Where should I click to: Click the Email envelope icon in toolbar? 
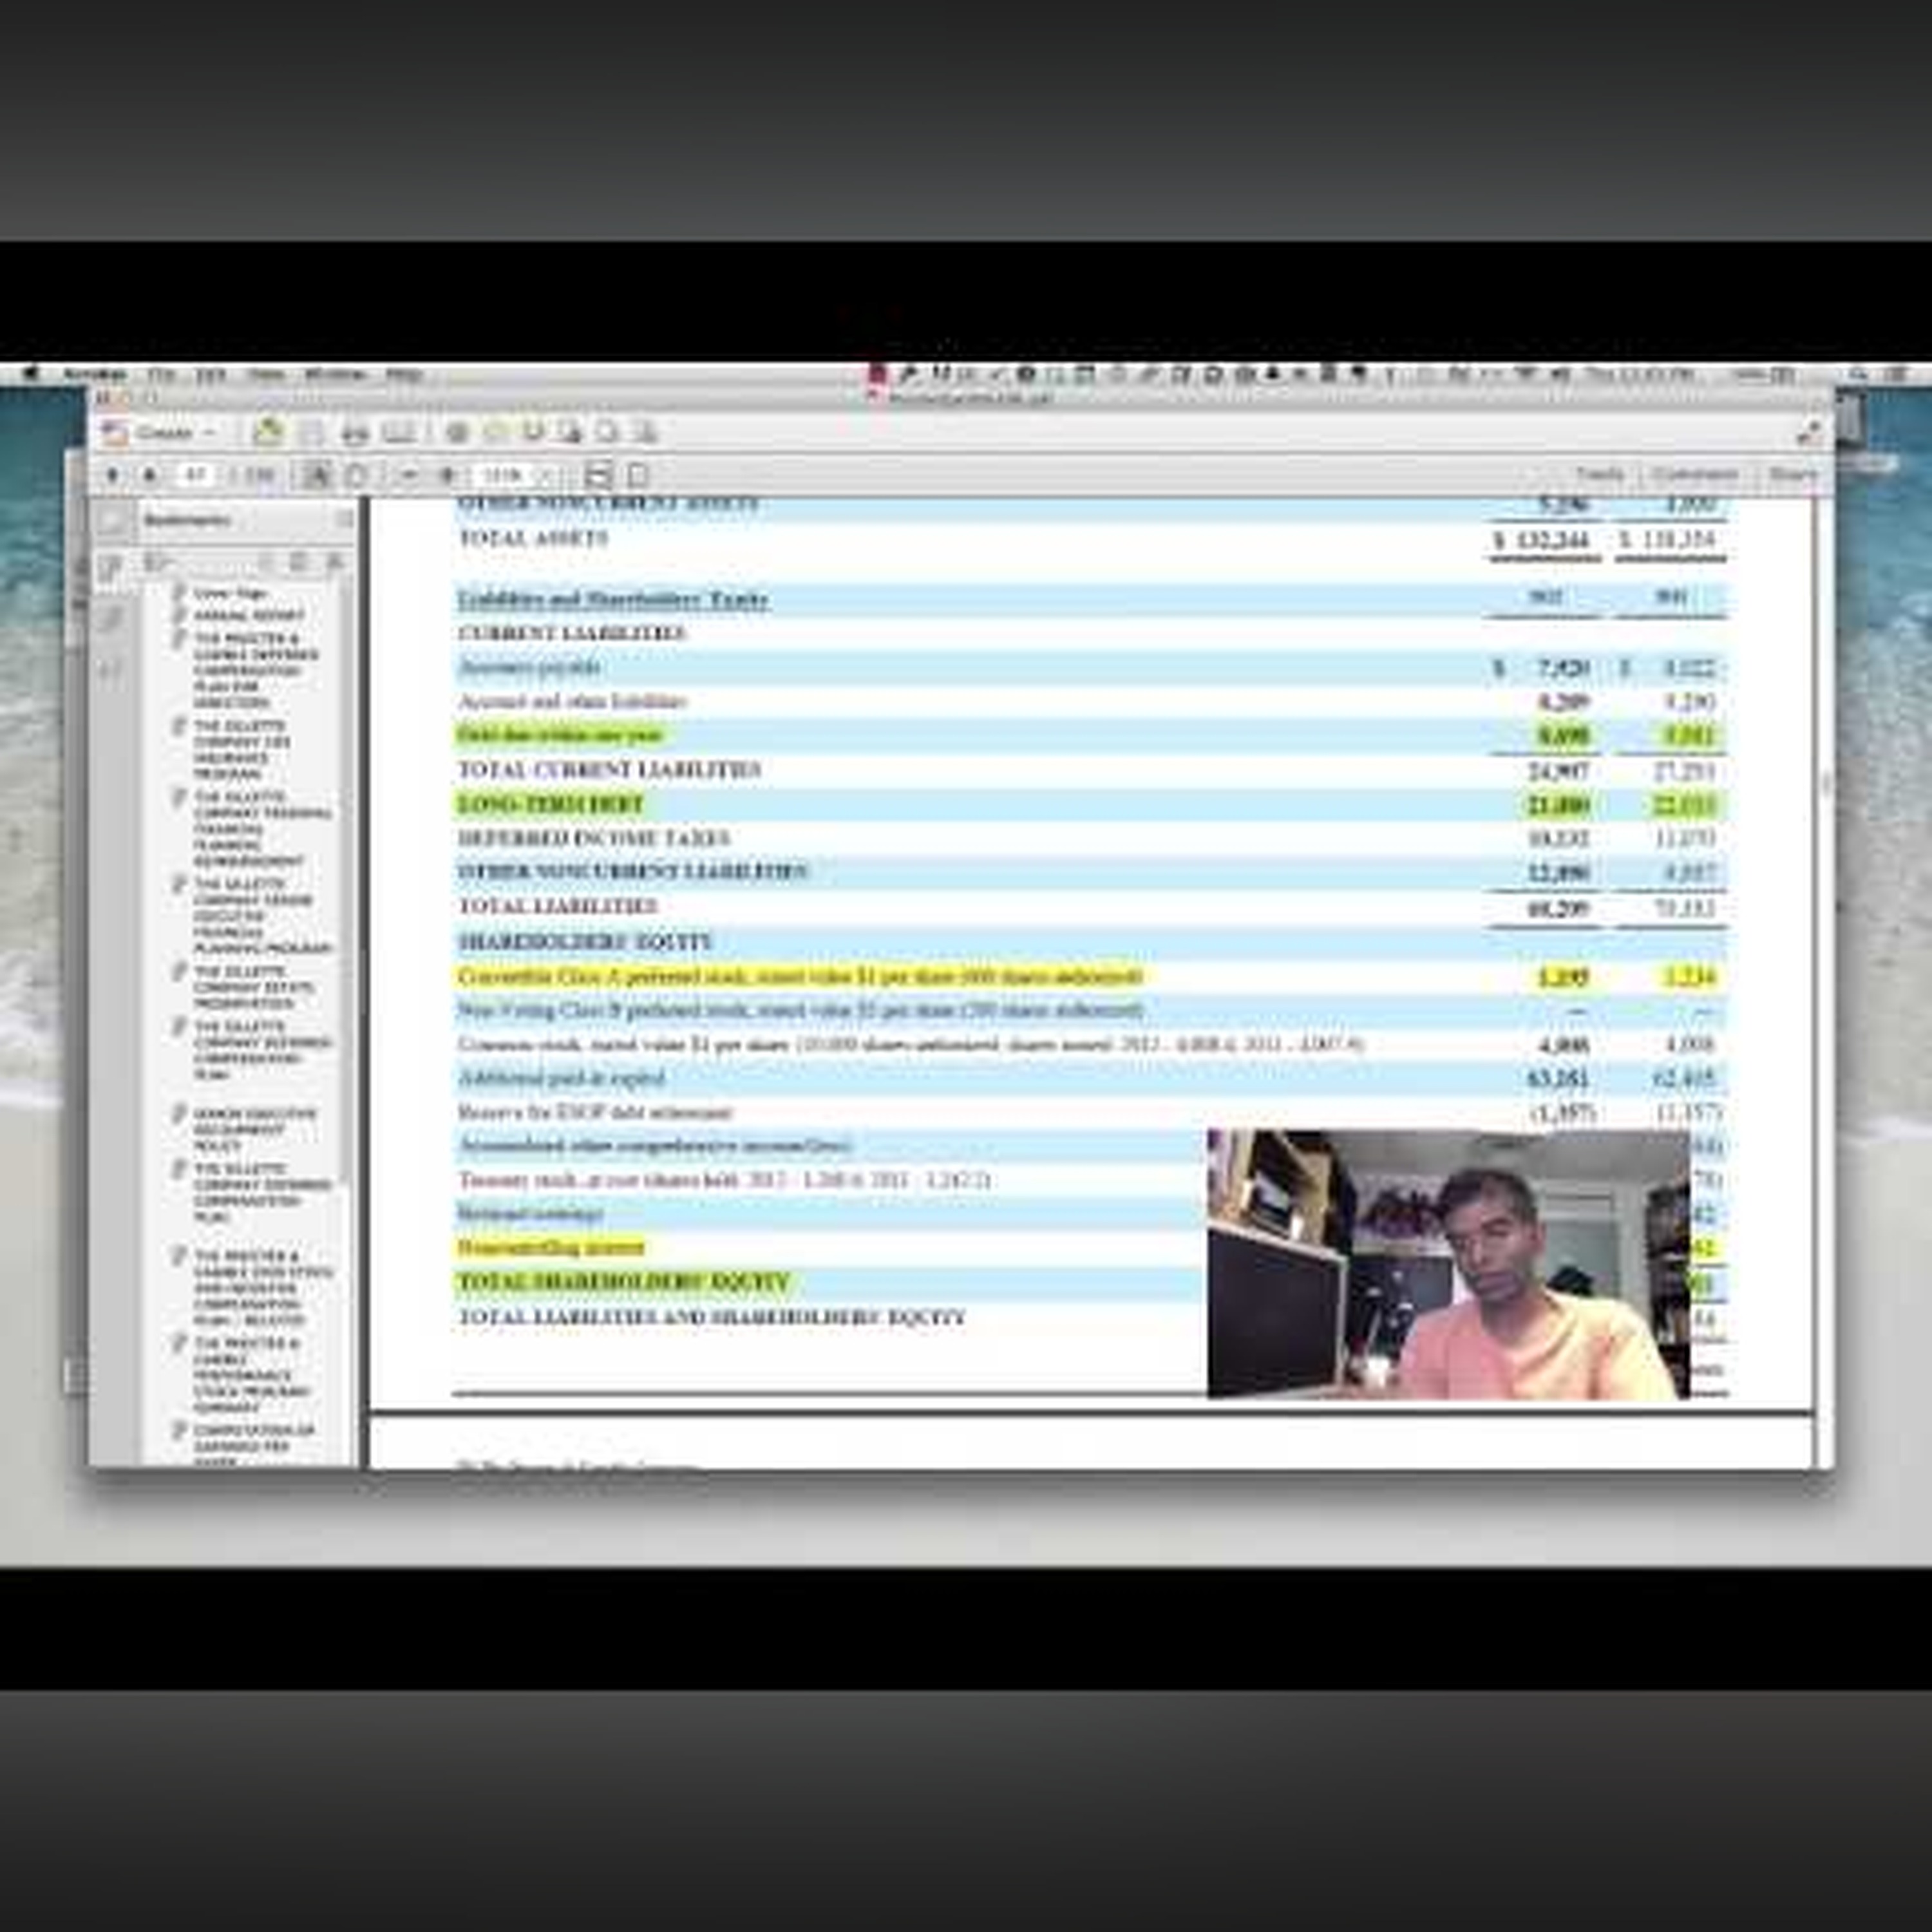[400, 433]
